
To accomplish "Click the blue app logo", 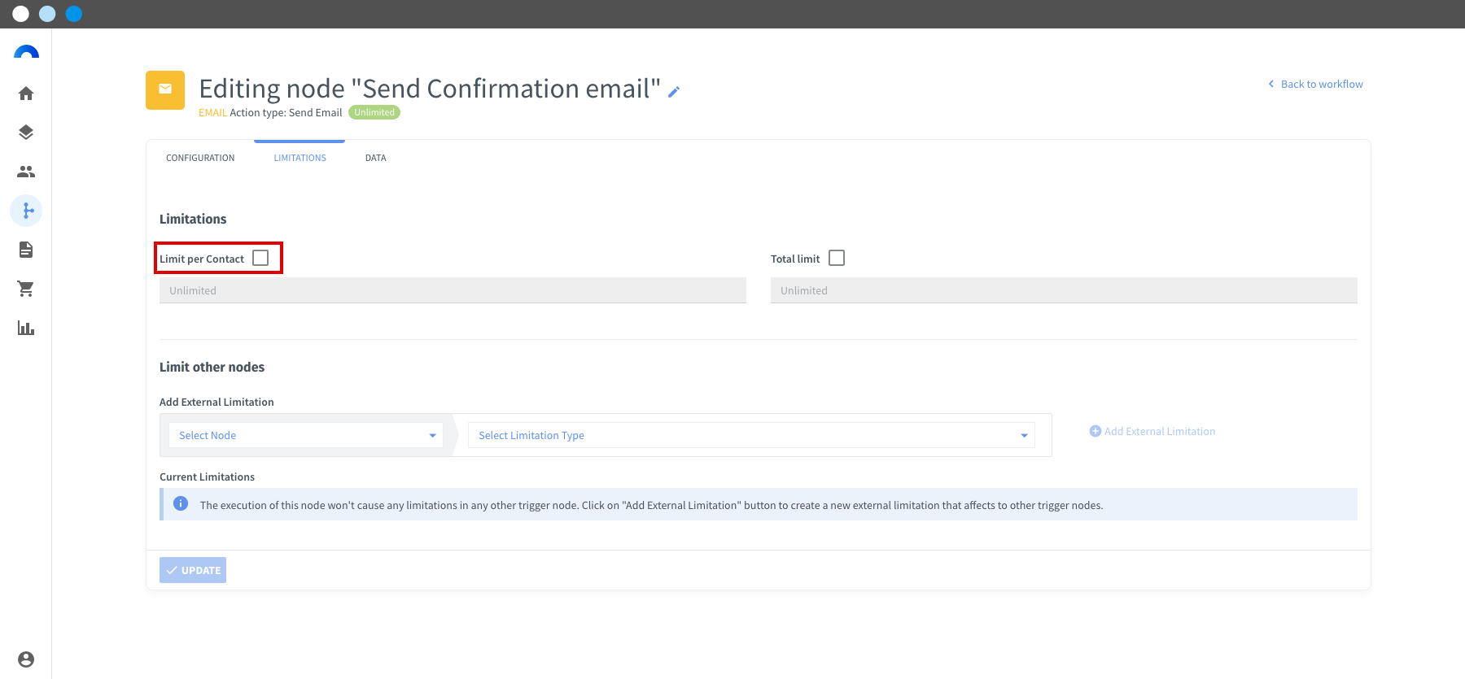I will click(x=26, y=52).
